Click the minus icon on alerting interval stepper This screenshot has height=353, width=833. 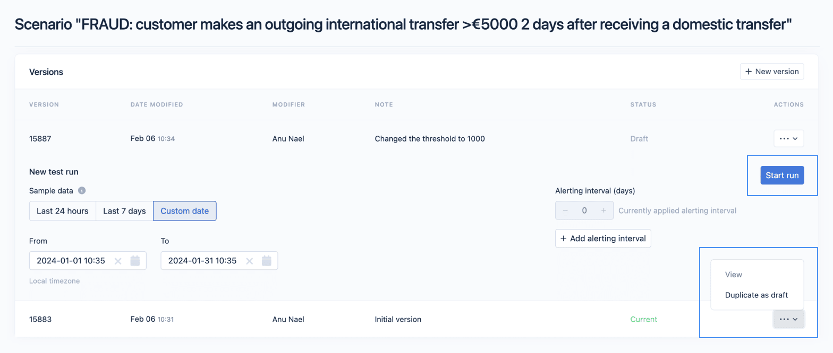point(565,210)
